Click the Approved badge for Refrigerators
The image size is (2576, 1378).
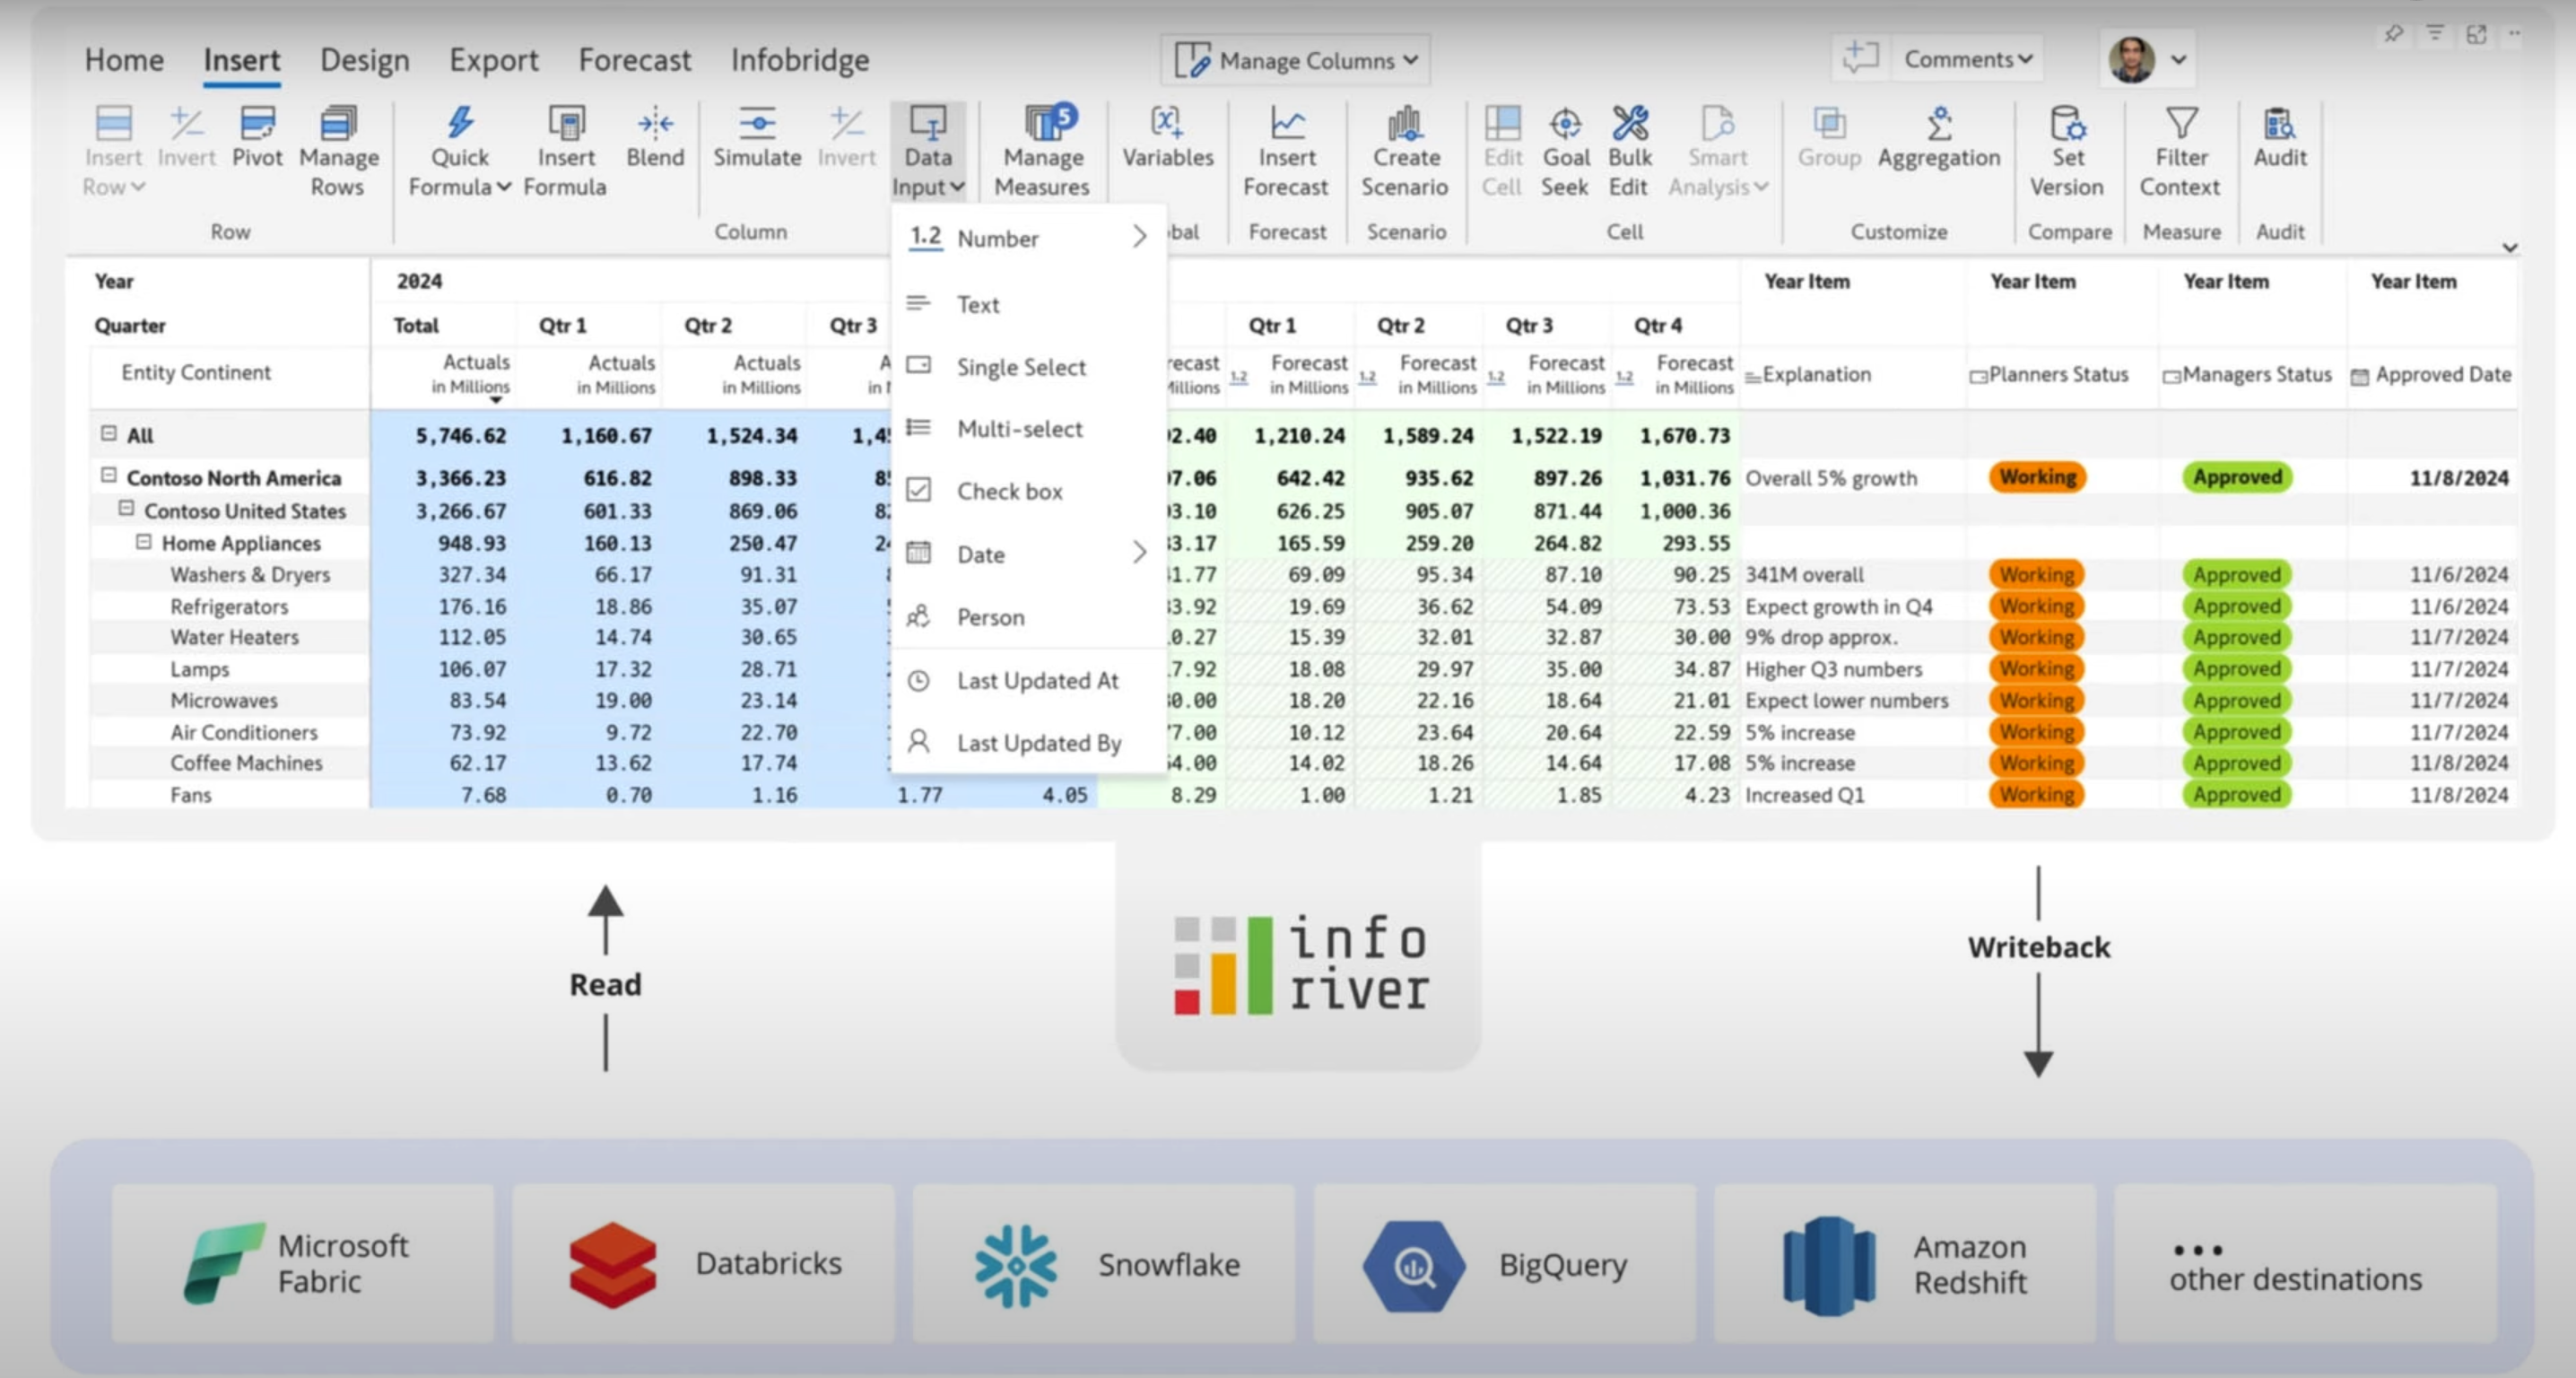[2236, 606]
